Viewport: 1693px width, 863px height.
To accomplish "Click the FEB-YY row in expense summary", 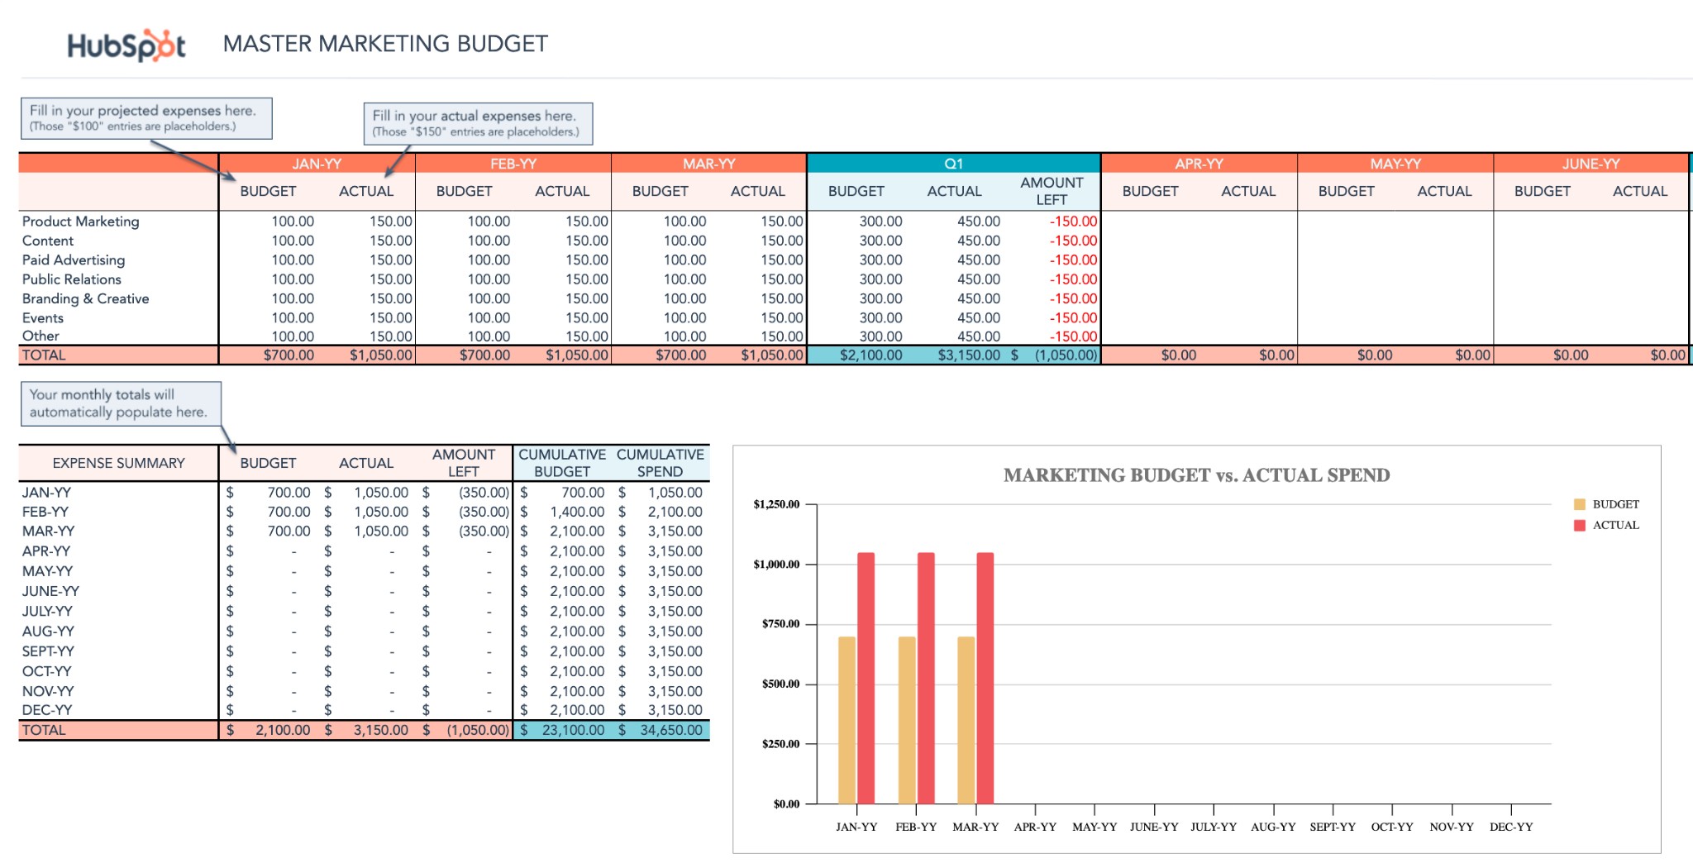I will (x=364, y=512).
